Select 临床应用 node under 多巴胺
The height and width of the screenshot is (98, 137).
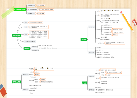click(x=91, y=90)
